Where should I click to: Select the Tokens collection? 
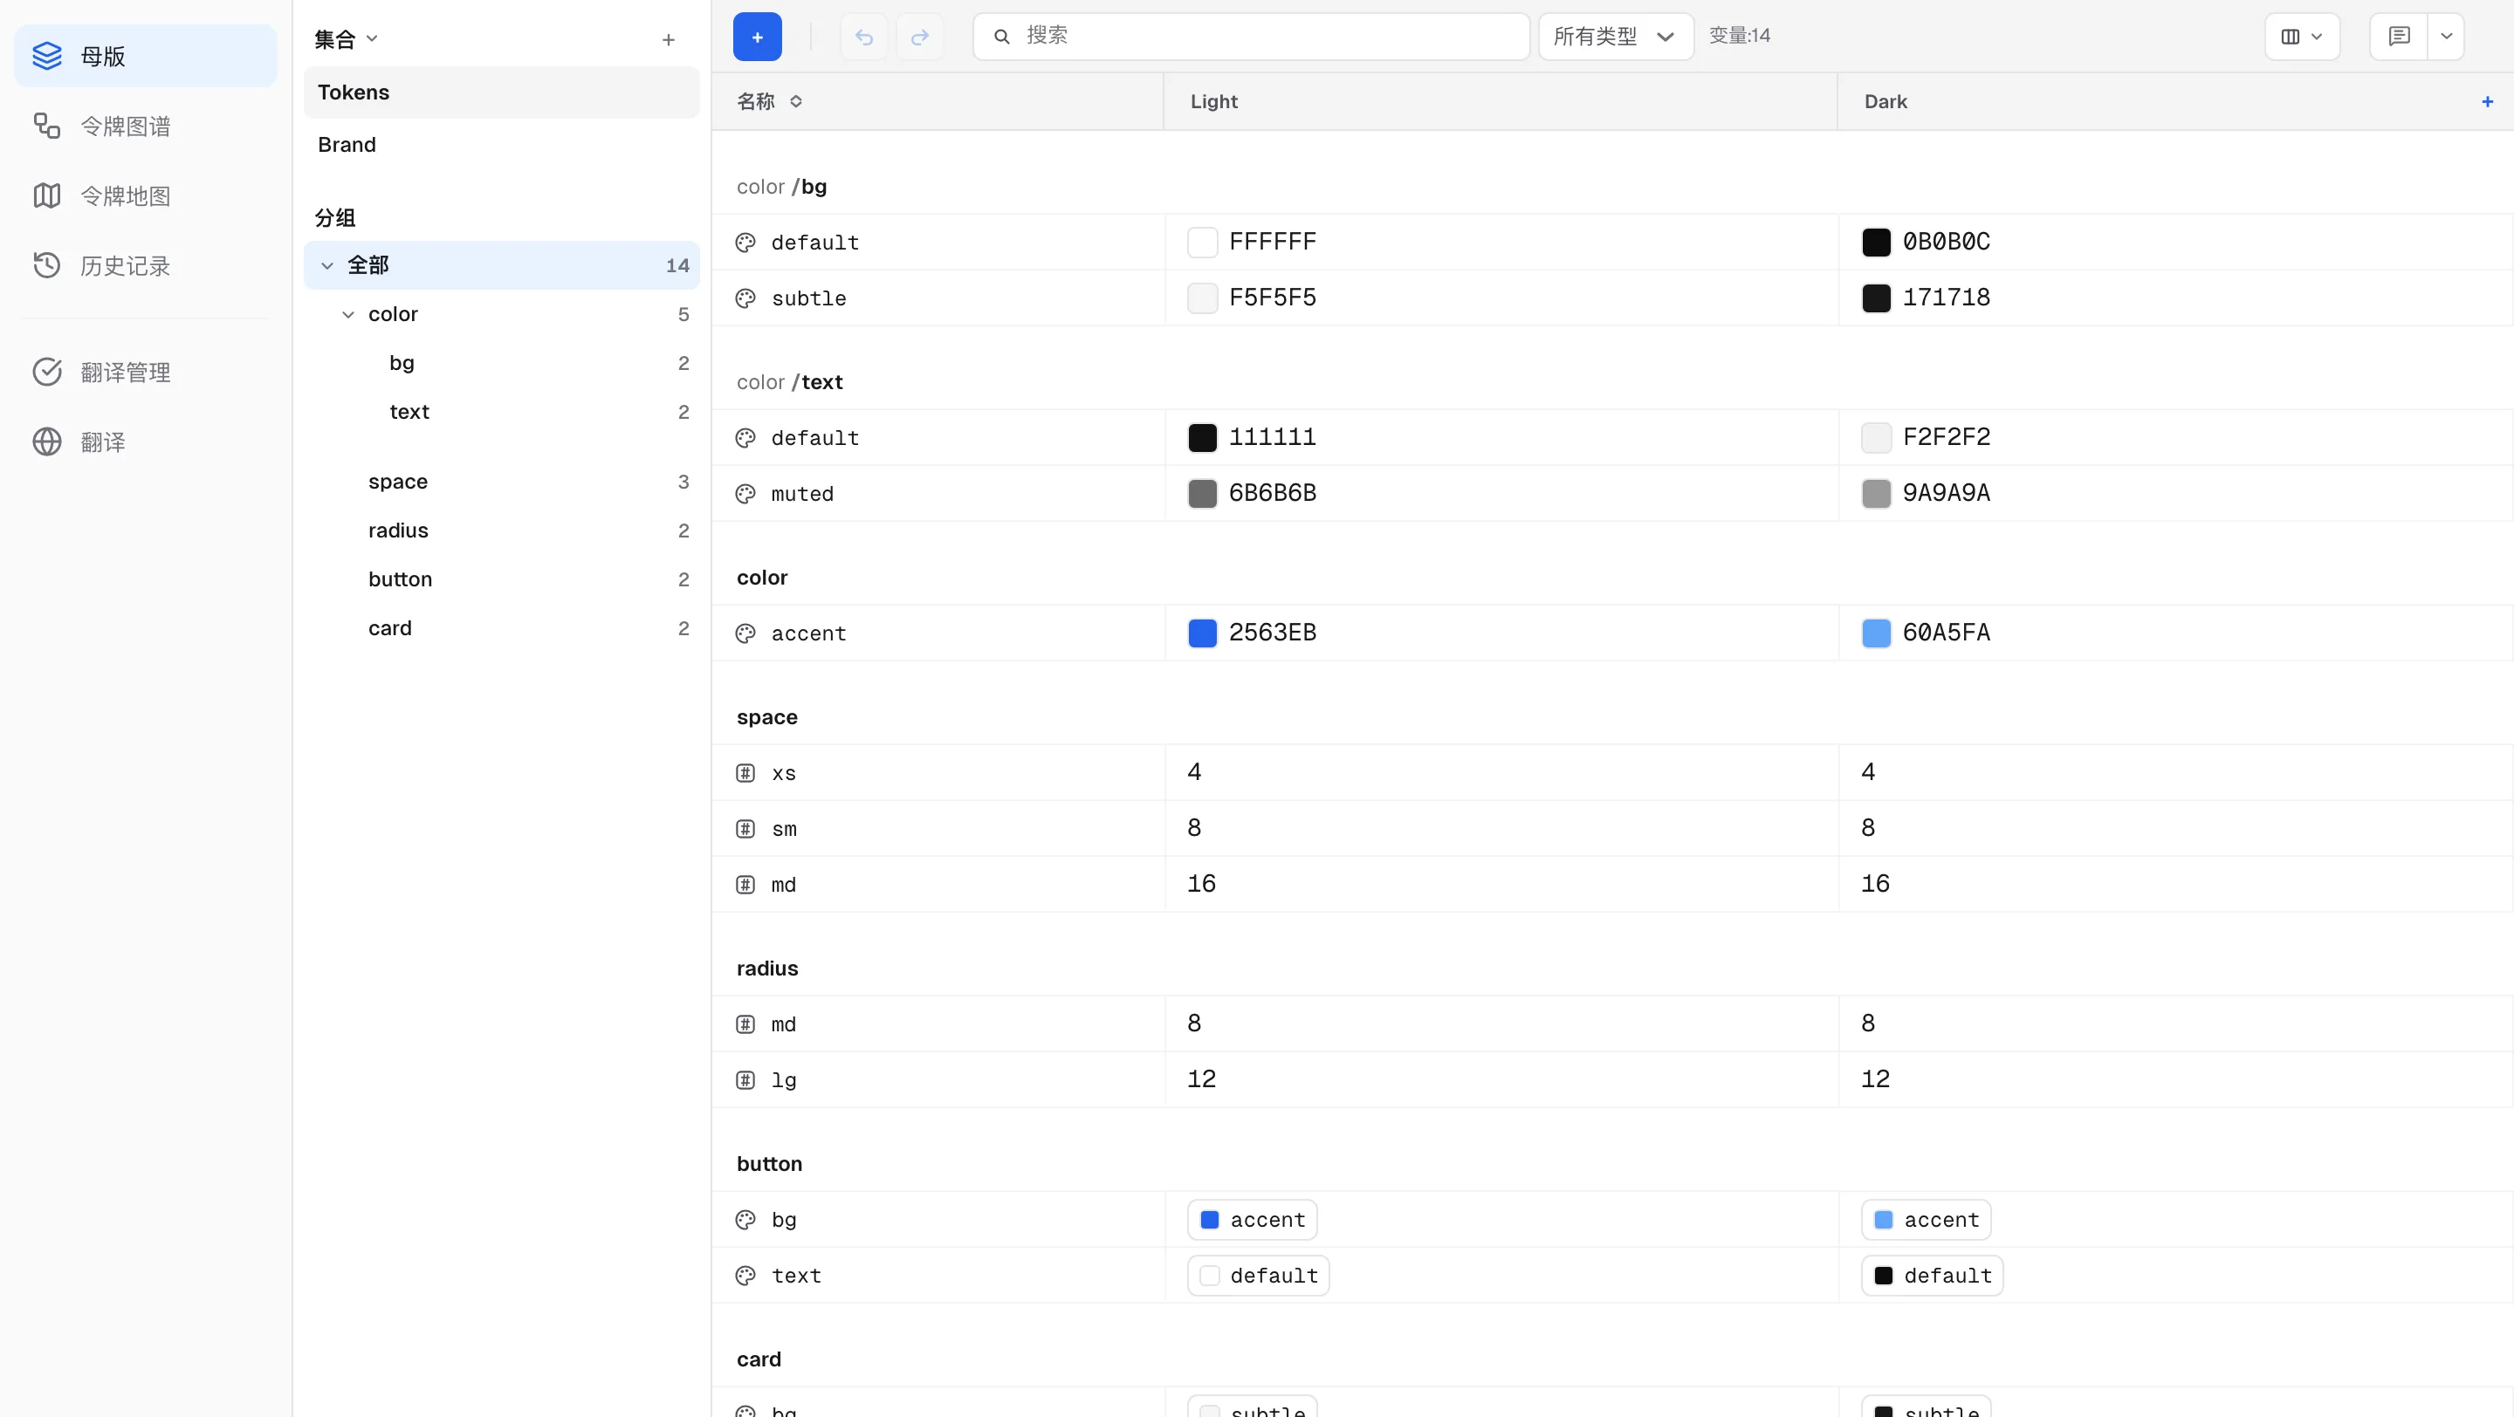502,92
